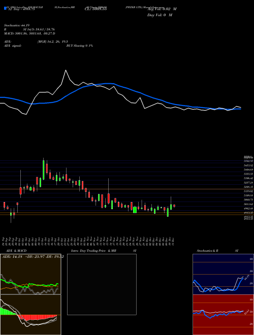Click the first date label '24 Sep'
The width and height of the screenshot is (254, 335).
[4, 241]
